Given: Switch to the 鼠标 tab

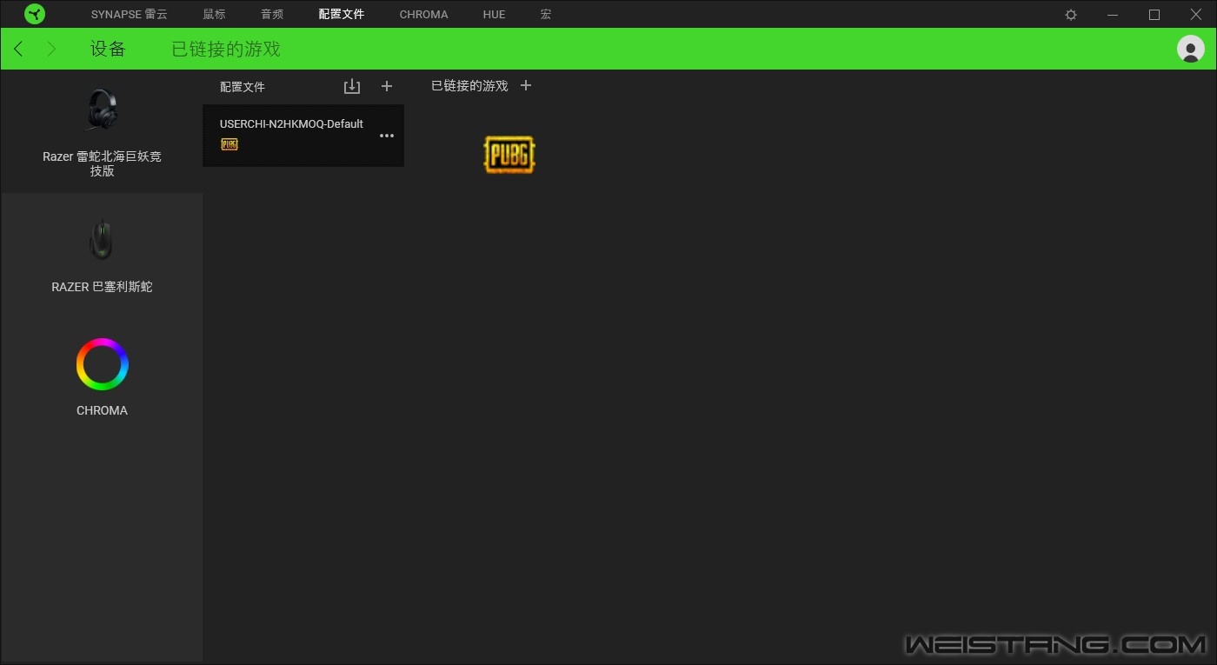Looking at the screenshot, I should pyautogui.click(x=214, y=14).
